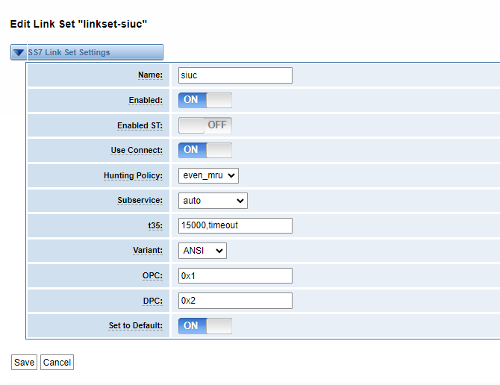Click the Set to Default label
Image resolution: width=500 pixels, height=385 pixels.
pos(136,326)
